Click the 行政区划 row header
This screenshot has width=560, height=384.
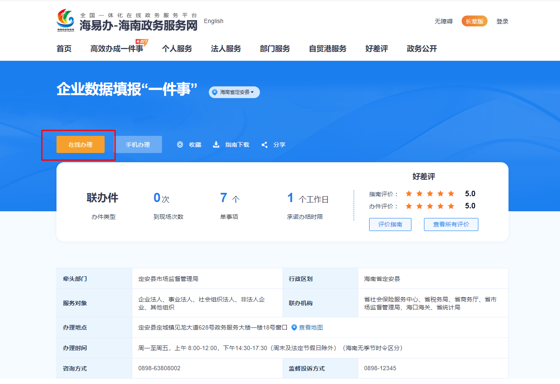tap(301, 279)
